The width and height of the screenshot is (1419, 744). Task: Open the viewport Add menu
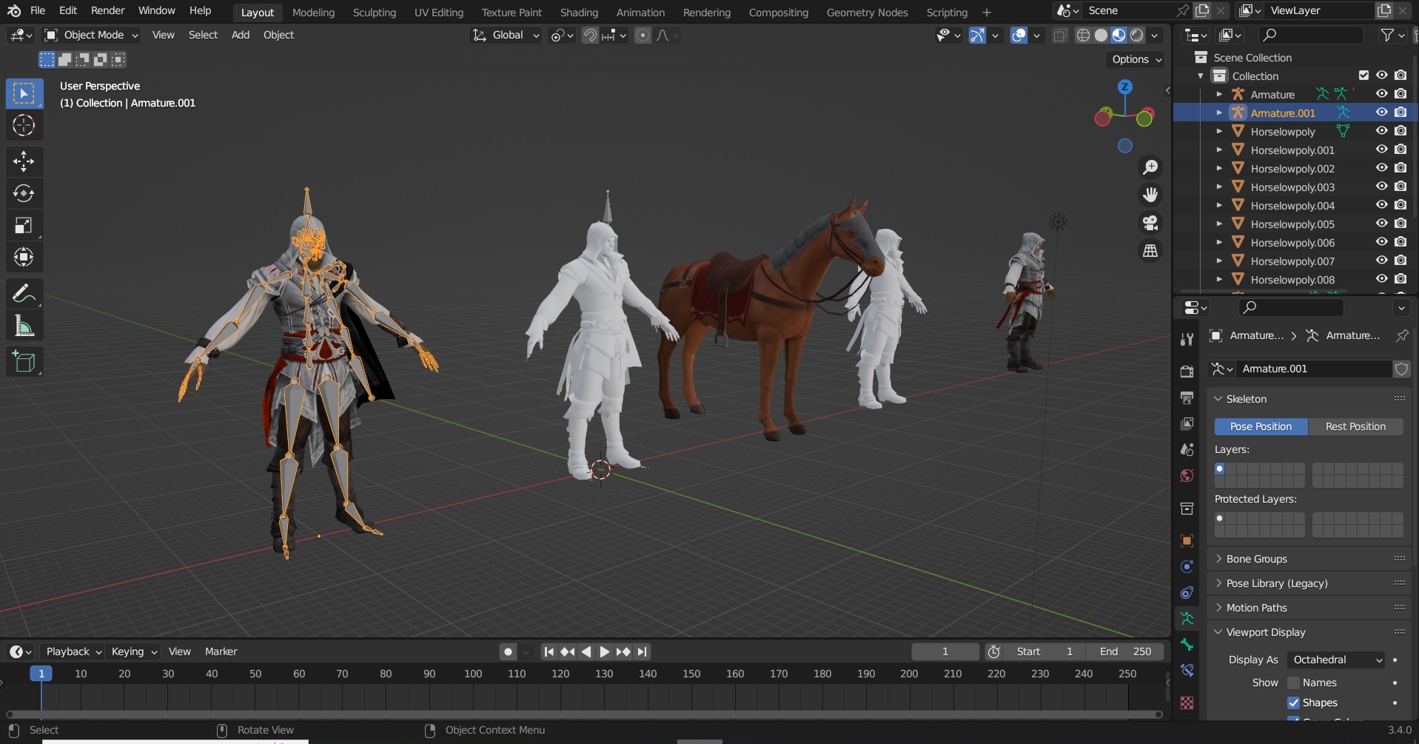pos(241,35)
